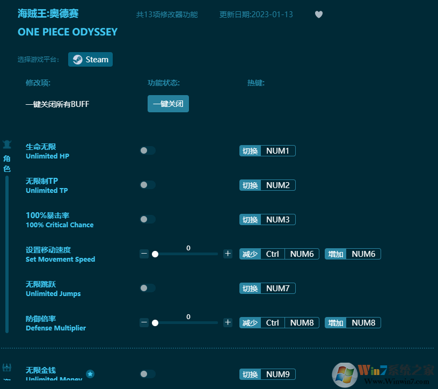
Task: Click the 设置移动速度 label
Action: coord(48,250)
